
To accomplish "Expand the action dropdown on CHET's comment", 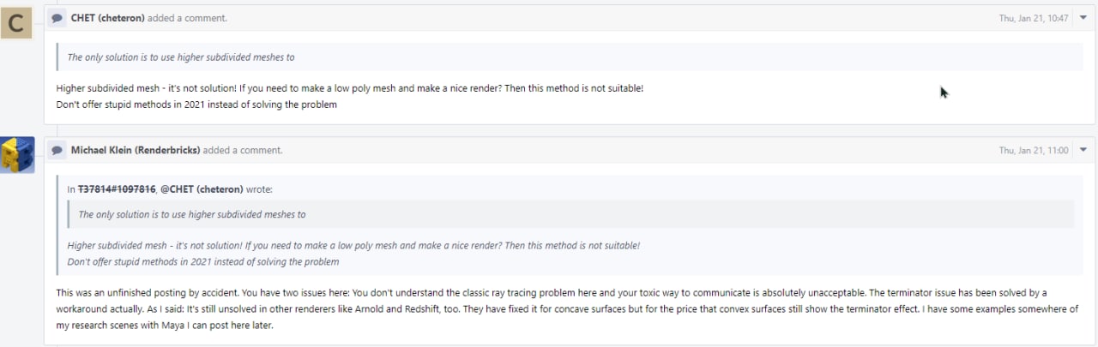I will 1083,18.
